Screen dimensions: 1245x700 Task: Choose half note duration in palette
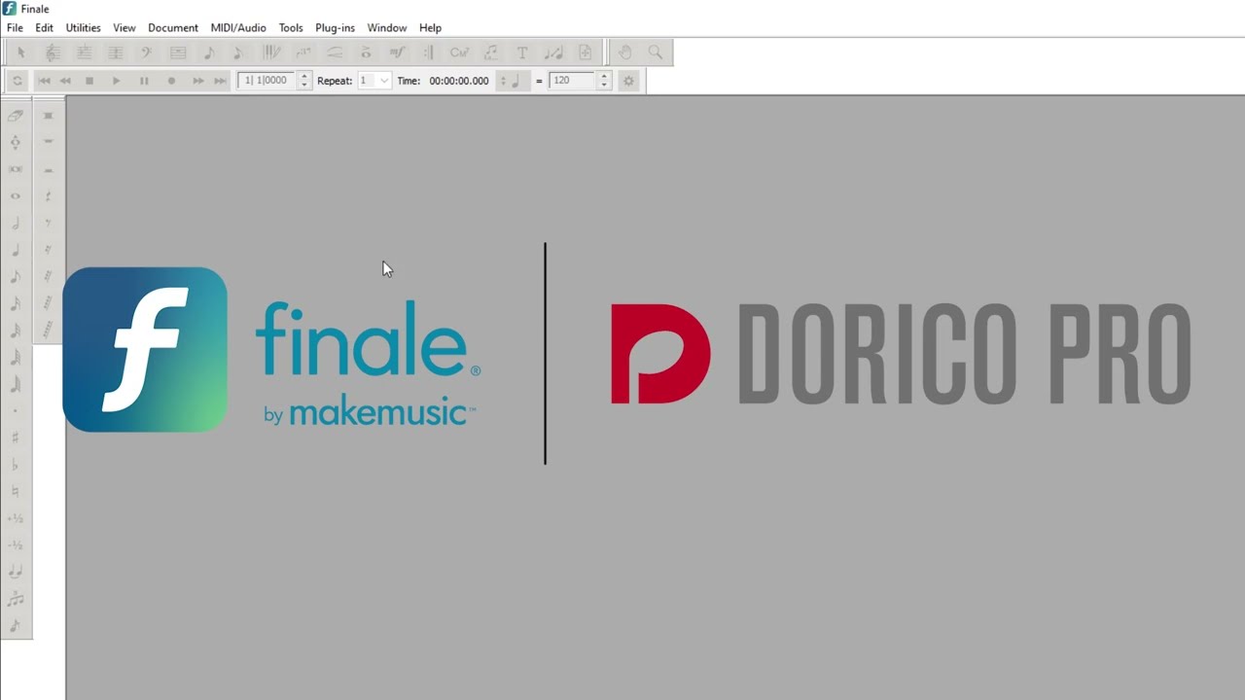point(15,223)
